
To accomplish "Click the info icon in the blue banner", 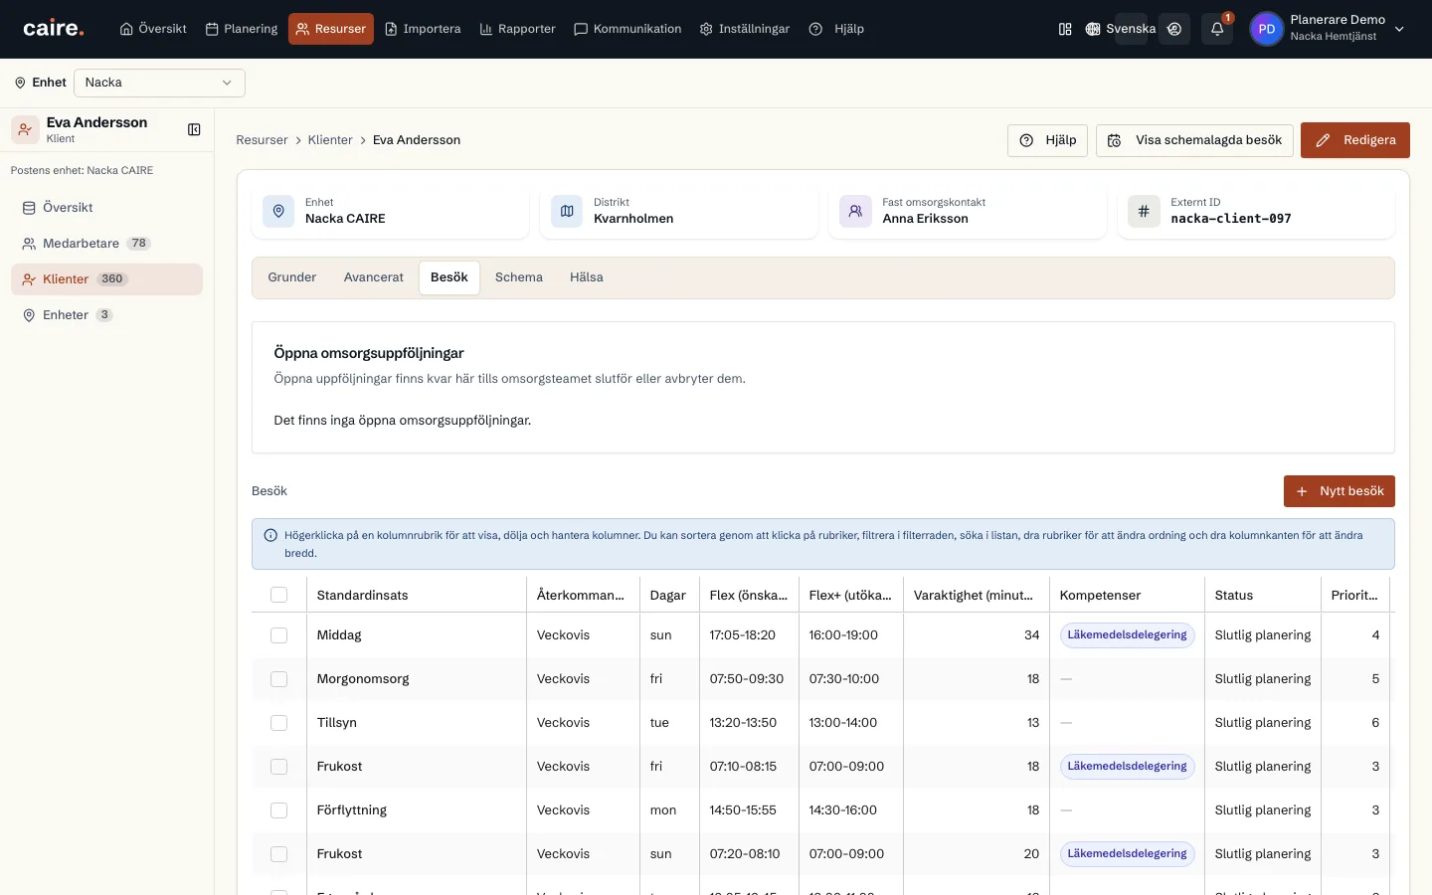I will click(270, 535).
